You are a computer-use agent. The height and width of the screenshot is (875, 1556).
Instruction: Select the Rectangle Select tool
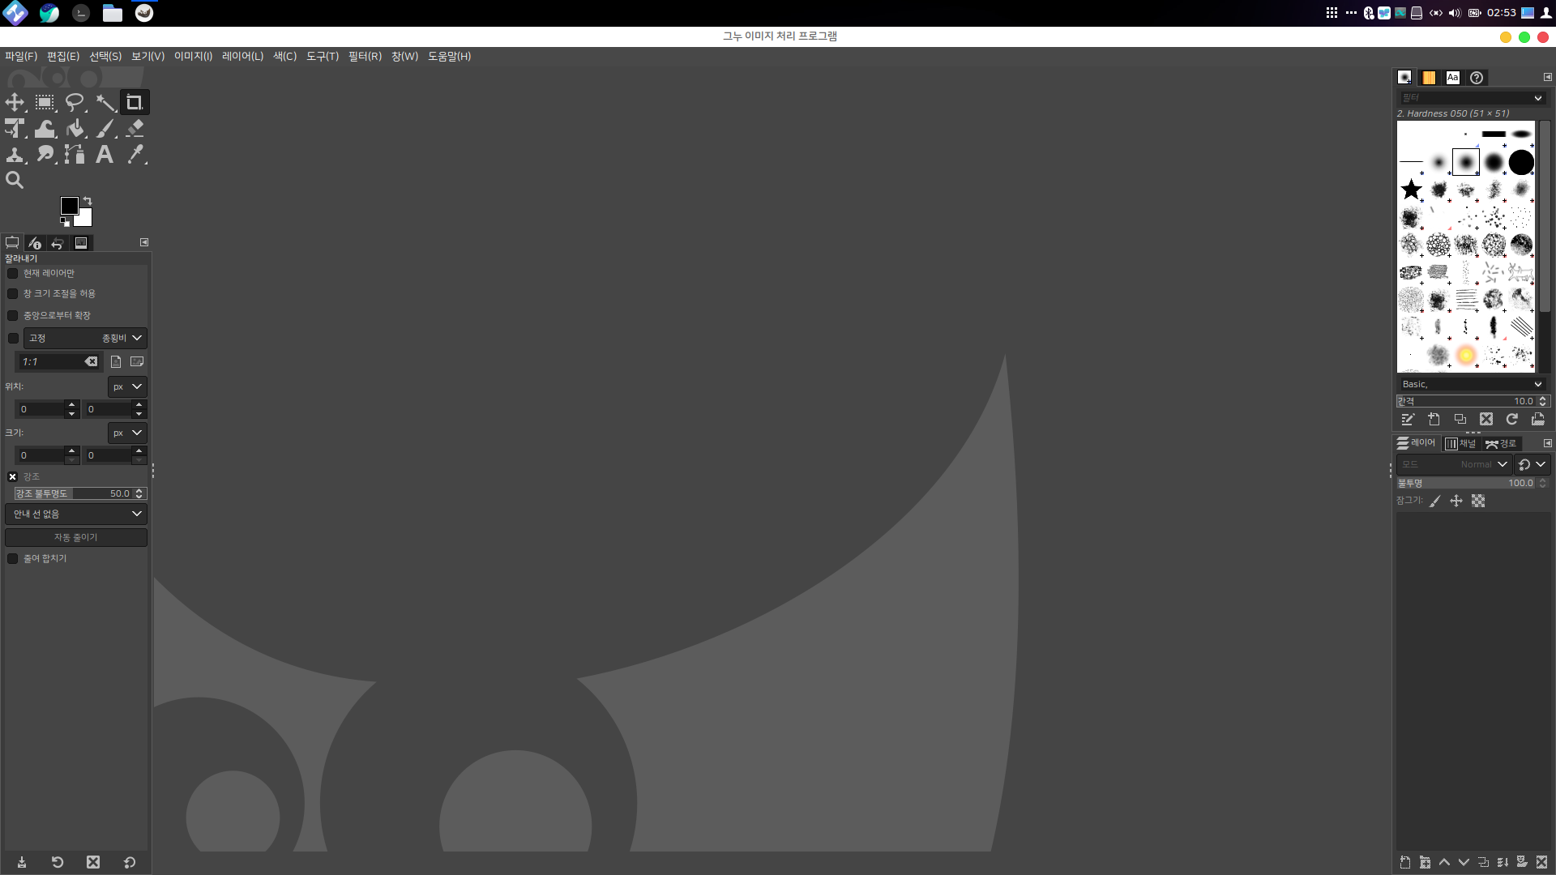point(45,103)
